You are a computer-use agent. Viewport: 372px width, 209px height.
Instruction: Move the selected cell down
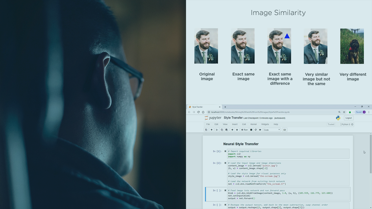pyautogui.click(x=237, y=130)
